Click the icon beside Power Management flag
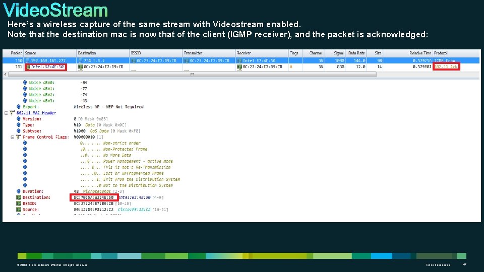Viewport: 484px width, 272px height. click(x=25, y=161)
